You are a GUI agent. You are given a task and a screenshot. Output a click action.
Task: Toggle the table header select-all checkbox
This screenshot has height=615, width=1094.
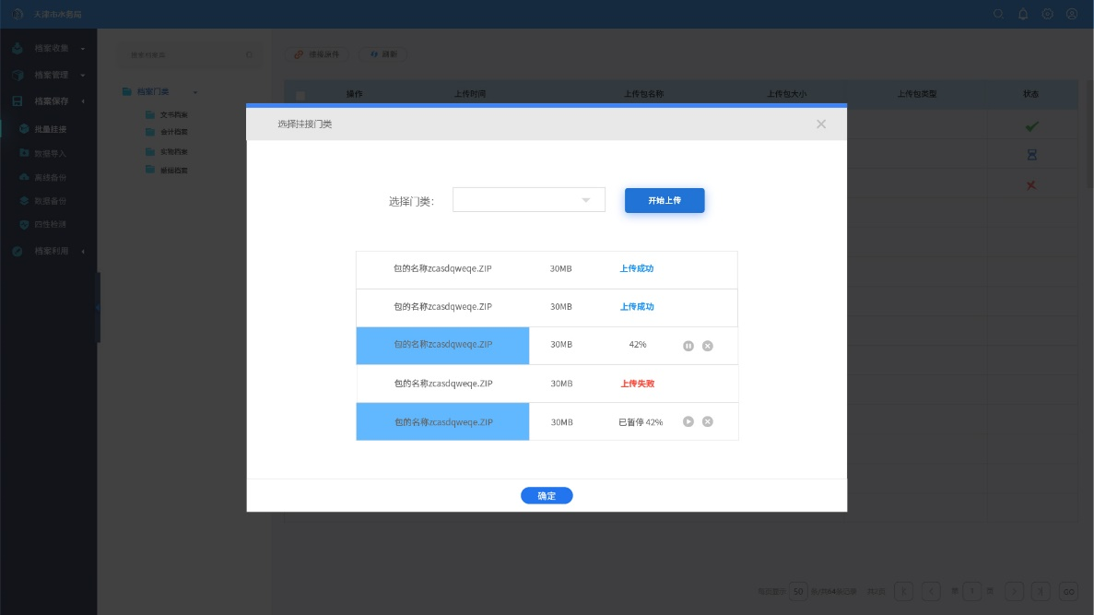300,95
